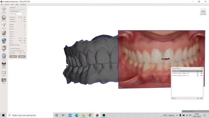Click the red X-axis arrow of gizmo
This screenshot has height=118, width=209.
coord(168,59)
